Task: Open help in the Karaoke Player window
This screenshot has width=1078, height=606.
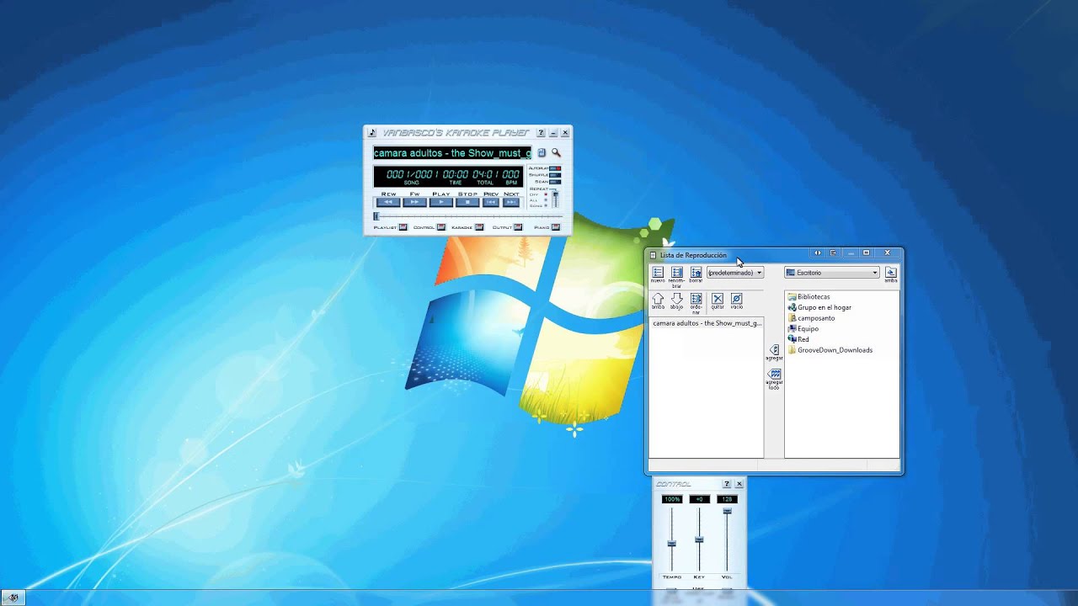Action: (x=542, y=133)
